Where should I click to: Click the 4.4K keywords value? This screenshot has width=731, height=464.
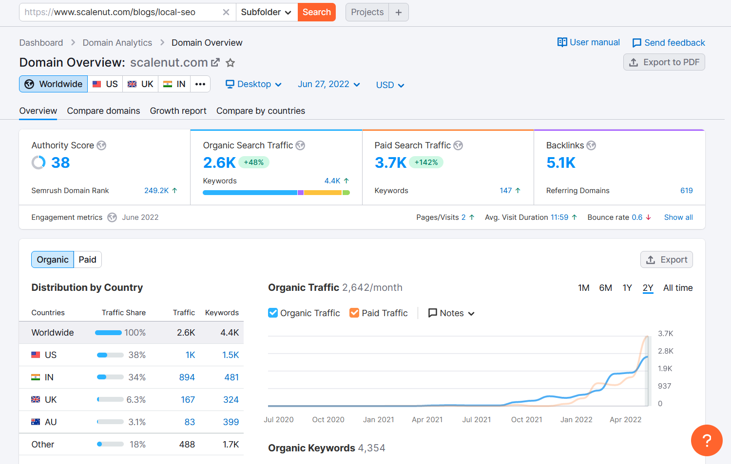332,181
